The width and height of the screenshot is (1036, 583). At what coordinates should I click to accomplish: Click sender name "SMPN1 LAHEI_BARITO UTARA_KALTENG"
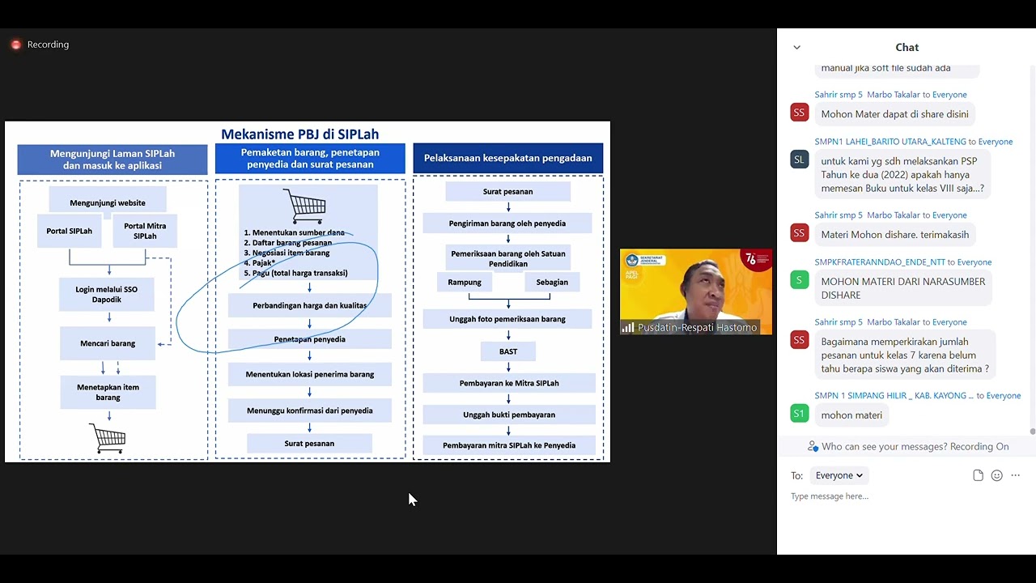click(890, 142)
